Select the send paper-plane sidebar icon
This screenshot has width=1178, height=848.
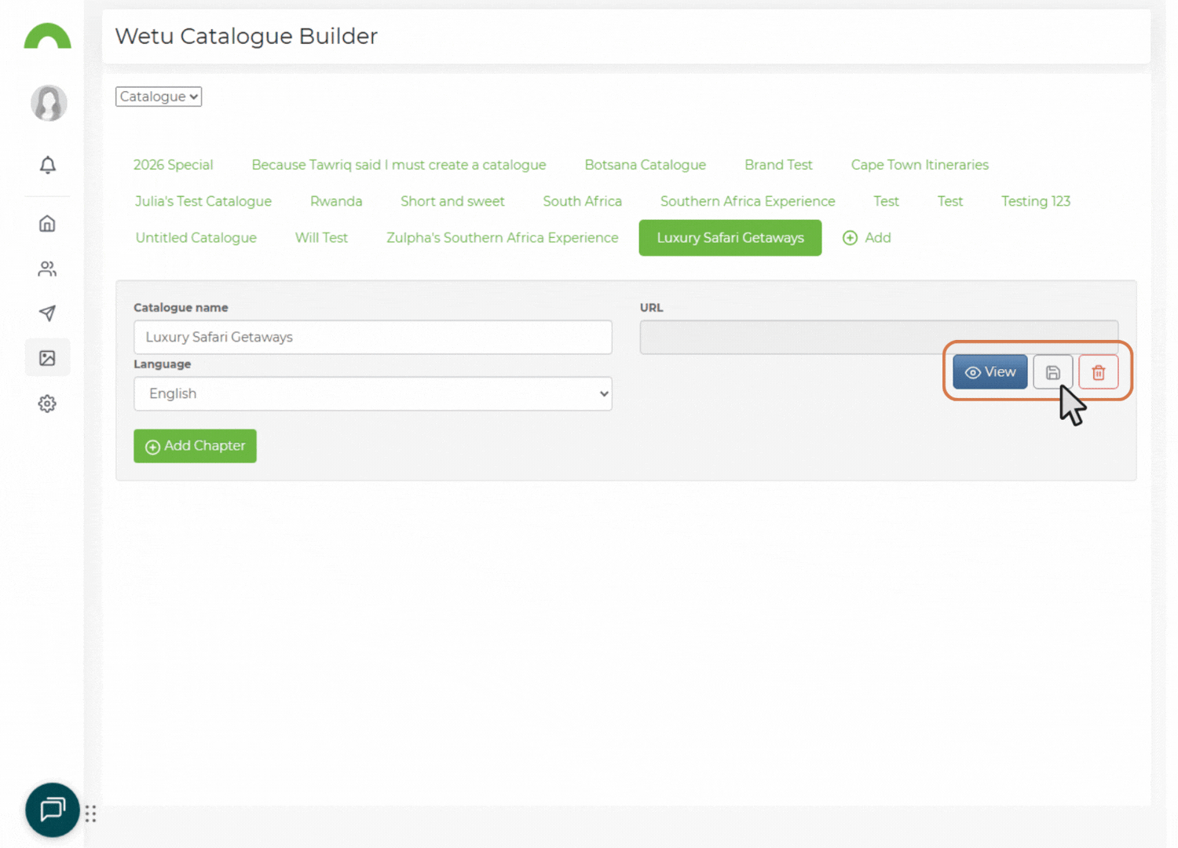[x=47, y=313]
